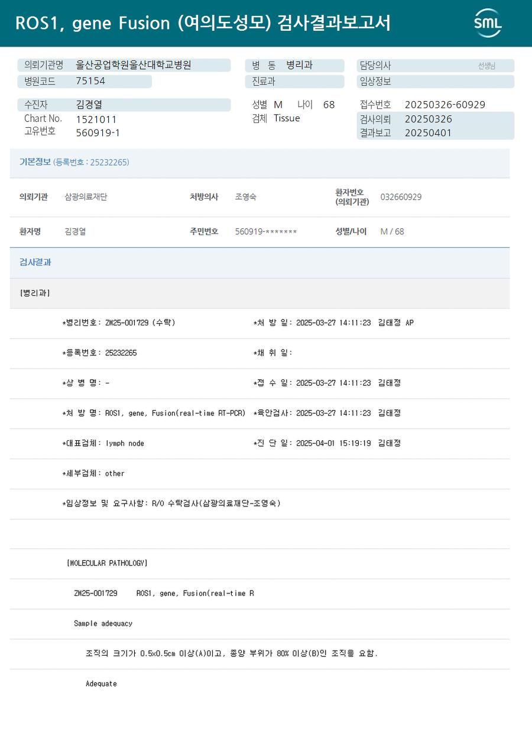Click 세부검체 value other

pyautogui.click(x=115, y=474)
